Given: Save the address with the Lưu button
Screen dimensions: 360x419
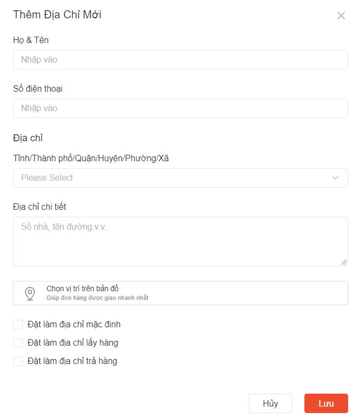Looking at the screenshot, I should point(326,403).
